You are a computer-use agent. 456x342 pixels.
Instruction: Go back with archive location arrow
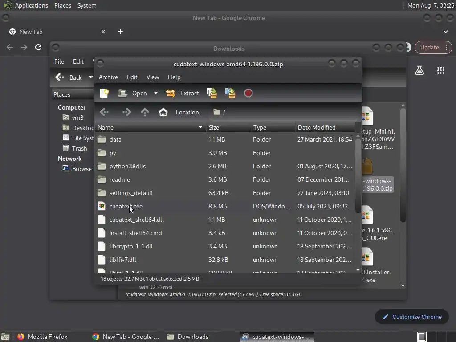104,112
